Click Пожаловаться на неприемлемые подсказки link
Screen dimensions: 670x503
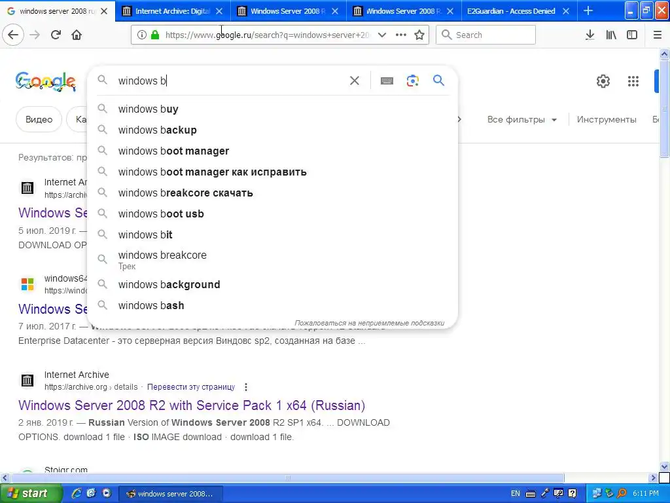click(x=369, y=323)
